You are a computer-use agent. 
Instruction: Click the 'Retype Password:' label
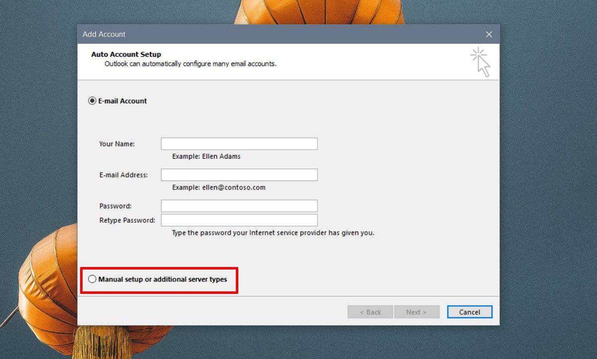[127, 220]
